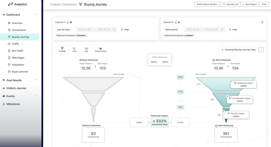Click the Segment A date range field

point(97,30)
